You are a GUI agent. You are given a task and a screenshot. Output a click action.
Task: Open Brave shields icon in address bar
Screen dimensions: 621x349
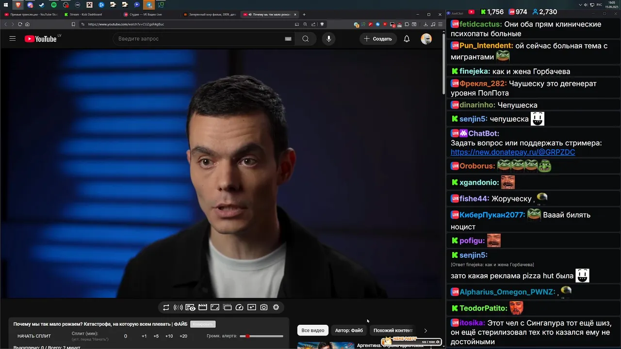pos(322,24)
